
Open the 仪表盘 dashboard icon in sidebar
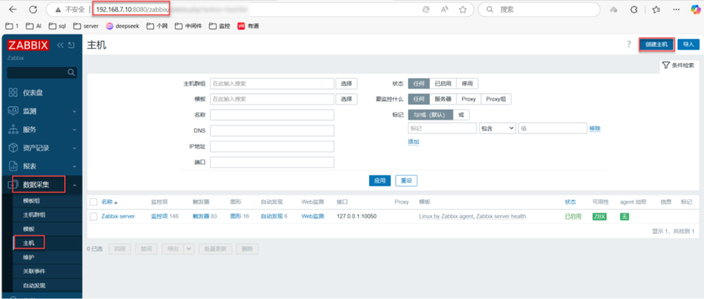(x=13, y=93)
